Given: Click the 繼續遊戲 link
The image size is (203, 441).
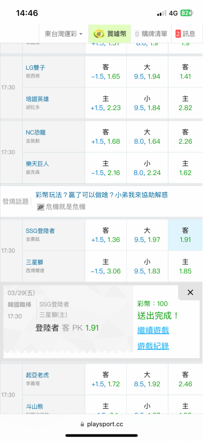Looking at the screenshot, I should click(153, 330).
